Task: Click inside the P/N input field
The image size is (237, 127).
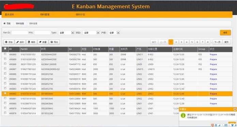Action: coord(42,33)
